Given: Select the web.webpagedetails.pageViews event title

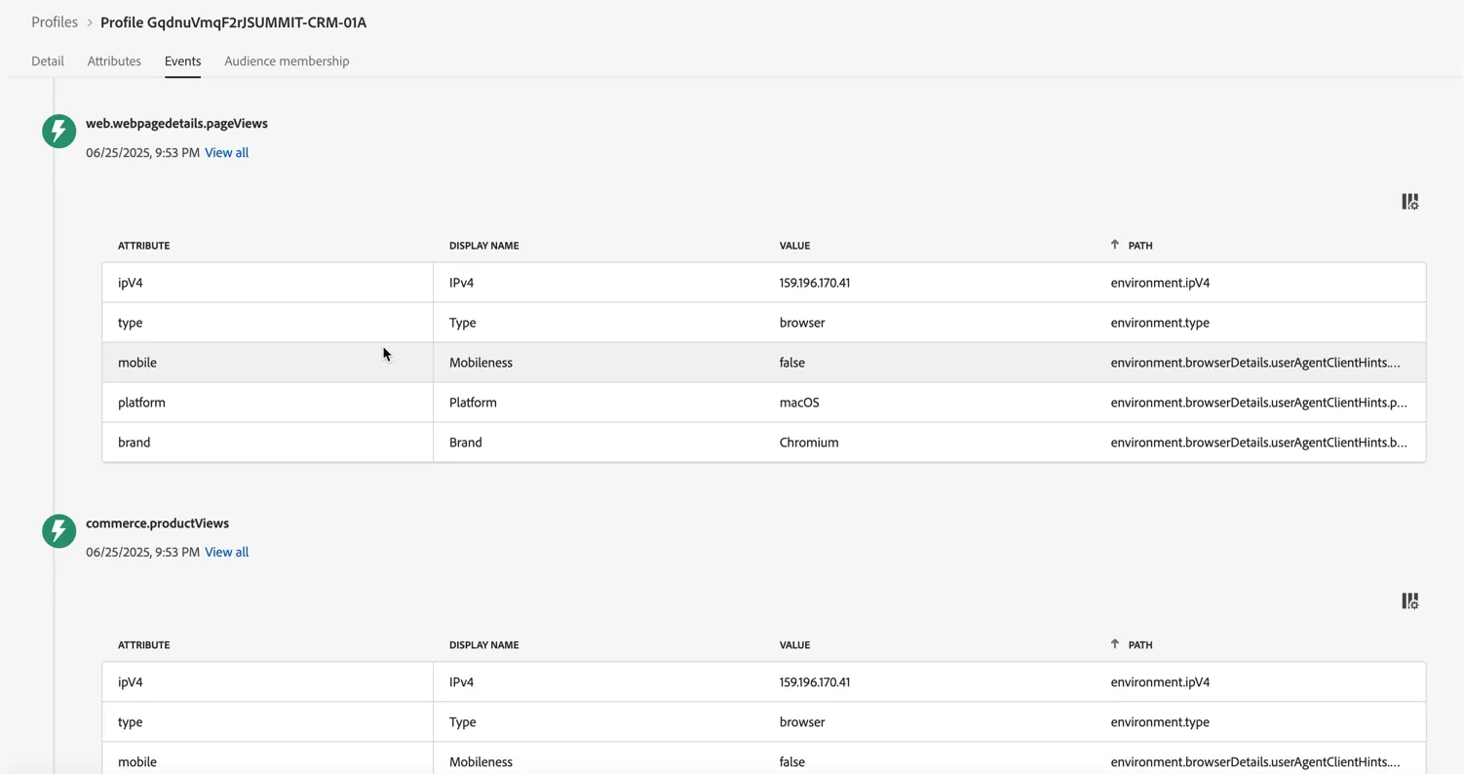Looking at the screenshot, I should click(x=176, y=124).
